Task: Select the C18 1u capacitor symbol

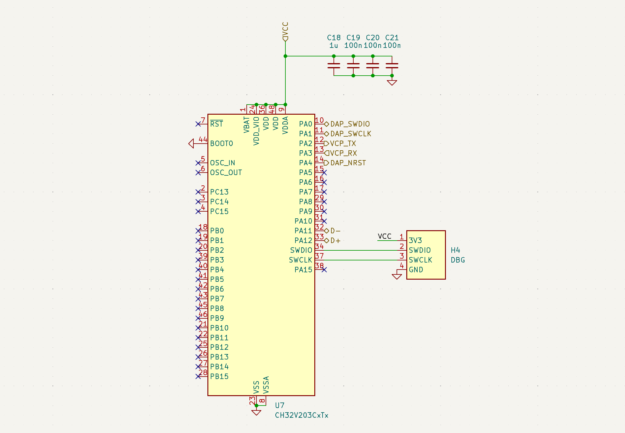Action: point(334,66)
